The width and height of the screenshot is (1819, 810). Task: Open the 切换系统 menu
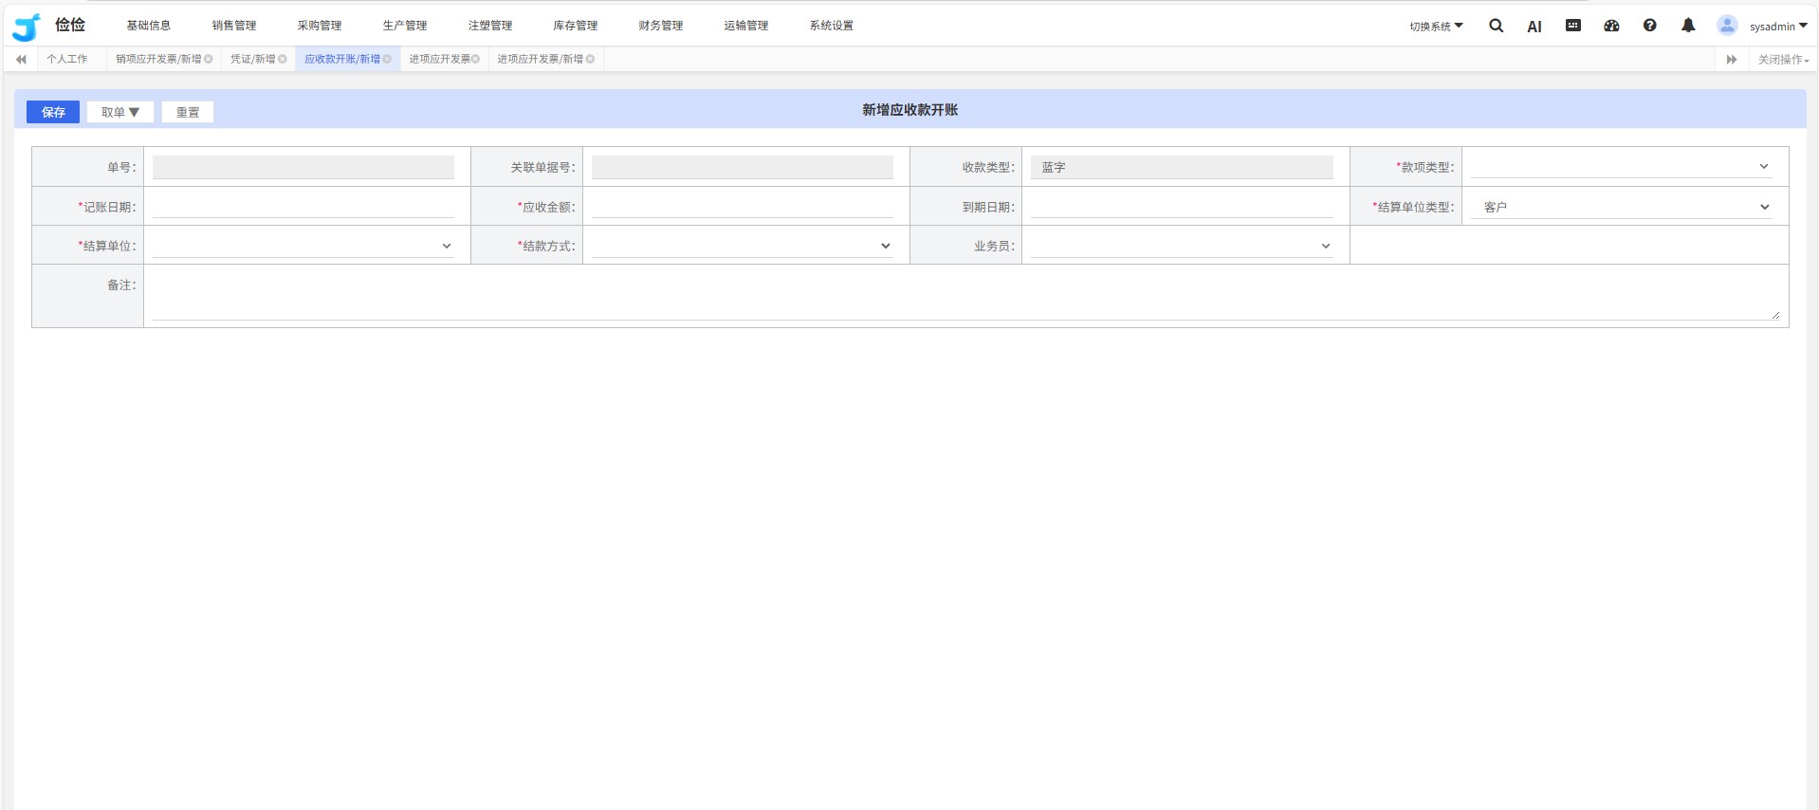[x=1435, y=27]
